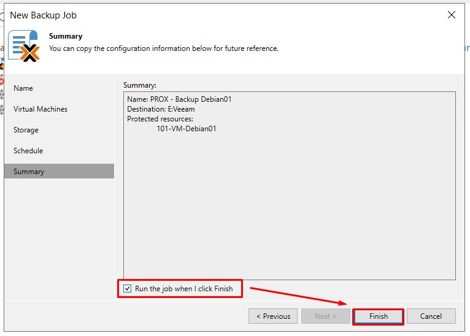Enable Run the job when I click Finish
The height and width of the screenshot is (336, 470).
[x=128, y=289]
